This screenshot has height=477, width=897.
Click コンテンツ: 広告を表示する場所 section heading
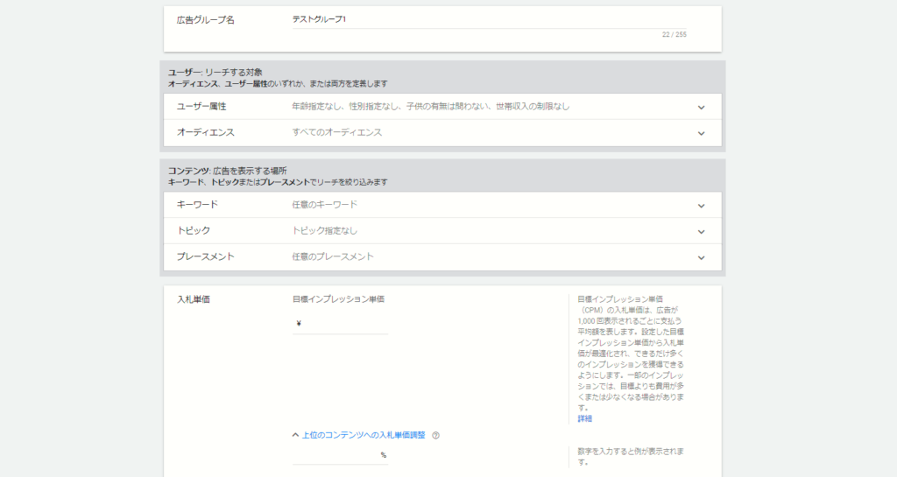click(x=227, y=172)
